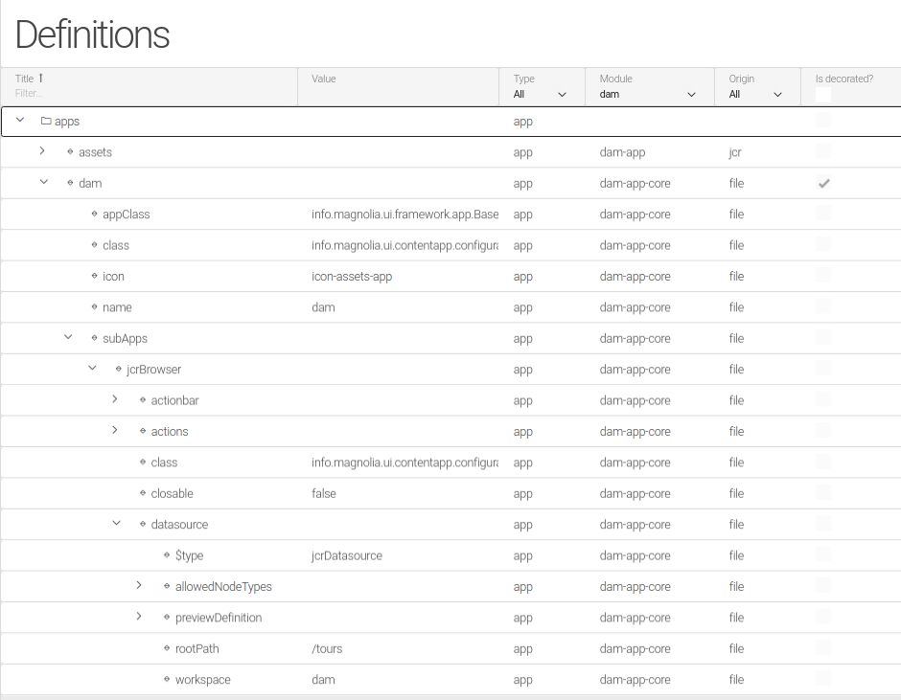The height and width of the screenshot is (700, 901).
Task: Click node icon beside $type
Action: 167,555
